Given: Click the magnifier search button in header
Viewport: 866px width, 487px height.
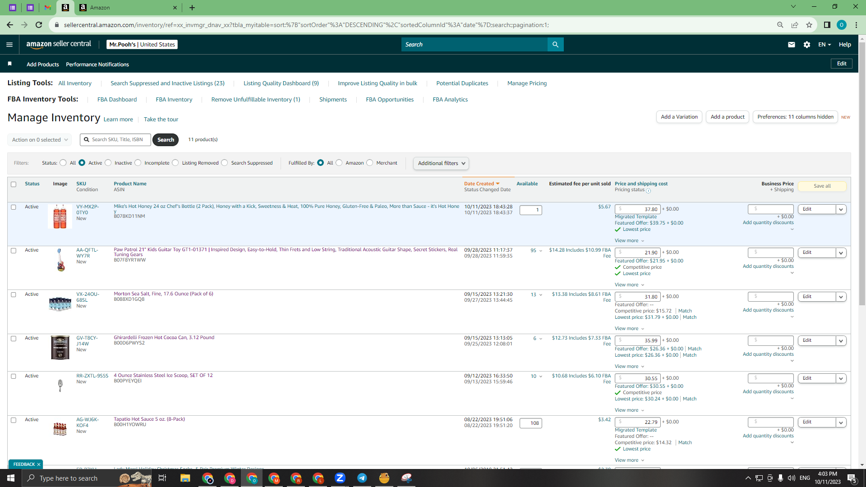Looking at the screenshot, I should click(555, 45).
